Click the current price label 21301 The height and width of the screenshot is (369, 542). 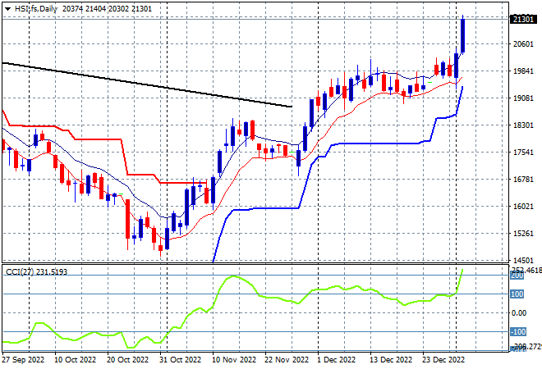[523, 20]
